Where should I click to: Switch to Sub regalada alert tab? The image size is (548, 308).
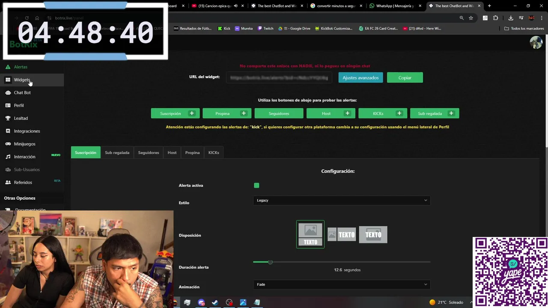(x=117, y=153)
